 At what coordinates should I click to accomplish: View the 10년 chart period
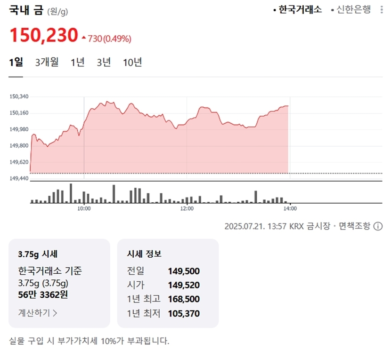(x=132, y=62)
